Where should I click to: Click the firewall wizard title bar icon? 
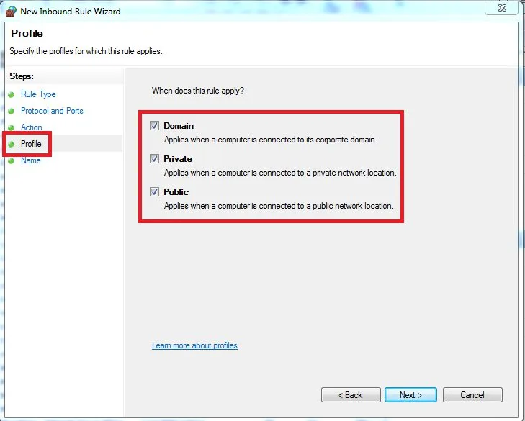11,11
